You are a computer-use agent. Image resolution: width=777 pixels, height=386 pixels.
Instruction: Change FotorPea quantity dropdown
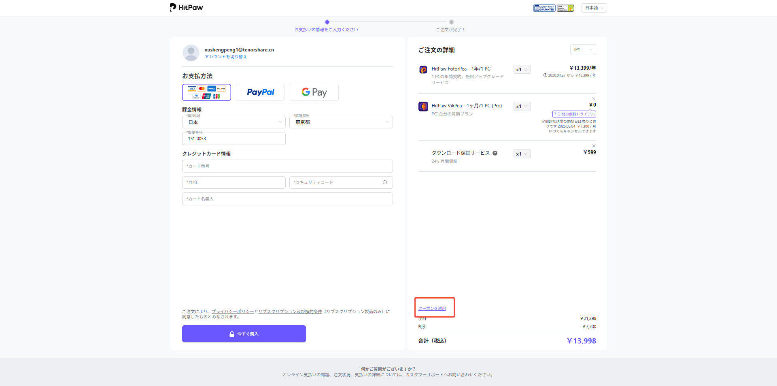(522, 70)
